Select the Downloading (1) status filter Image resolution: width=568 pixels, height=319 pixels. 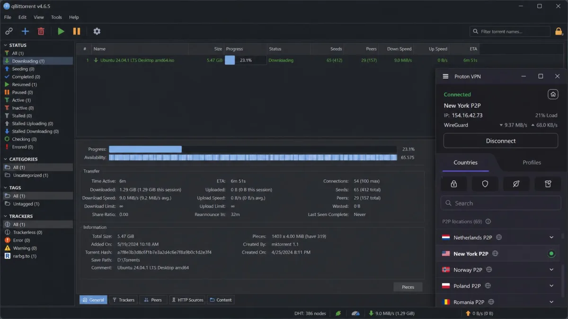point(38,61)
